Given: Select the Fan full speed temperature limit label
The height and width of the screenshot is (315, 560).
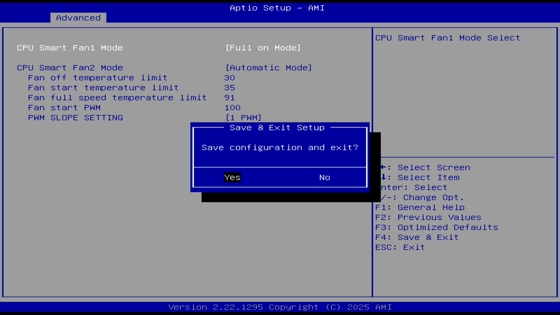Looking at the screenshot, I should [x=117, y=97].
